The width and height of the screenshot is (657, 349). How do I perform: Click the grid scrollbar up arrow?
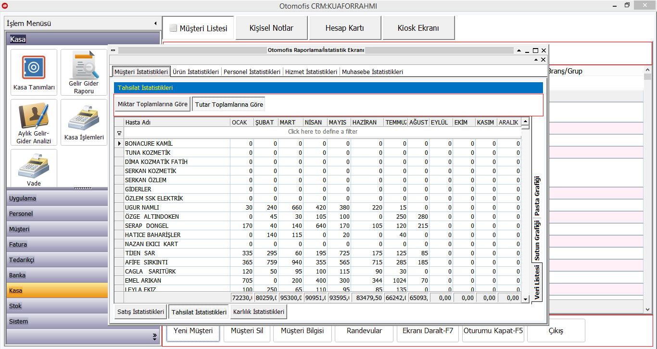pyautogui.click(x=525, y=122)
